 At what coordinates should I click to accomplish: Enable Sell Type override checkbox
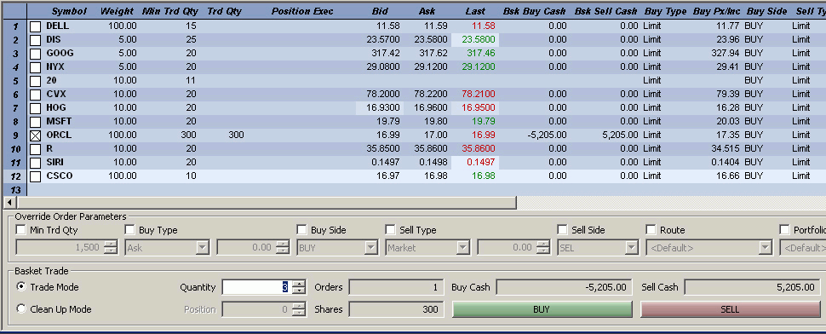coord(390,230)
